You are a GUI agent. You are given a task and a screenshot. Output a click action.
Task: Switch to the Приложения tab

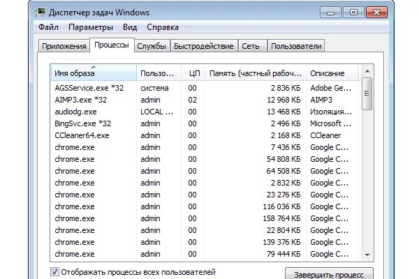[64, 46]
